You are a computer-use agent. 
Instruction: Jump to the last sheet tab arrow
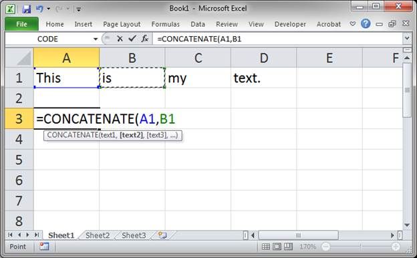[x=37, y=235]
